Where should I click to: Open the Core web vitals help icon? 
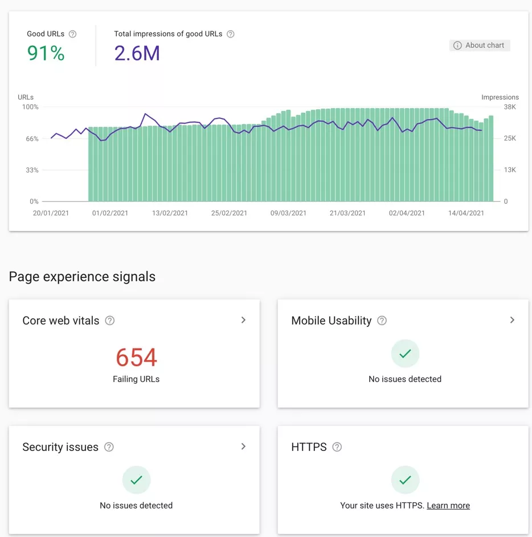[x=108, y=321]
